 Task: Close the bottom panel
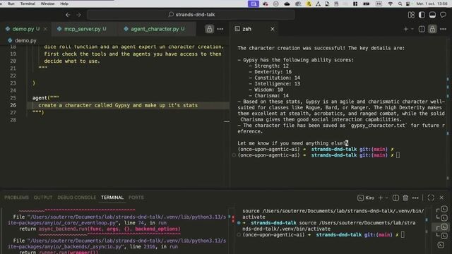441,198
